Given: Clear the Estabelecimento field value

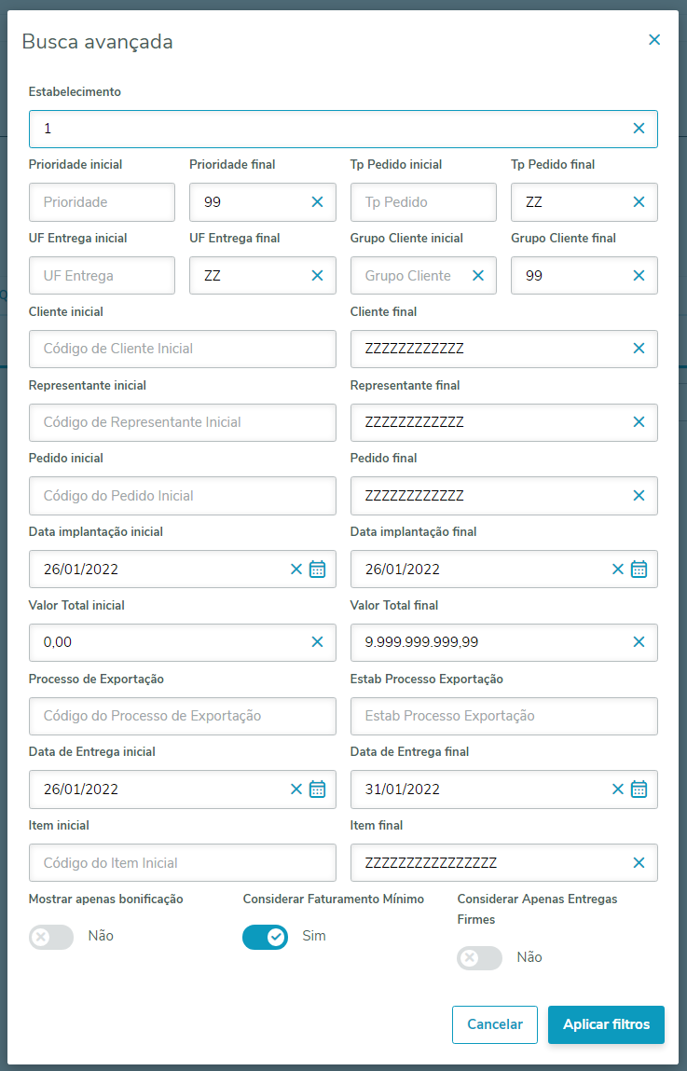Looking at the screenshot, I should pos(639,129).
